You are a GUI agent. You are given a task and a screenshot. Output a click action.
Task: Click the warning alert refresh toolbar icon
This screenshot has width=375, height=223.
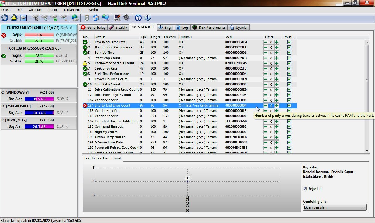(x=14, y=18)
